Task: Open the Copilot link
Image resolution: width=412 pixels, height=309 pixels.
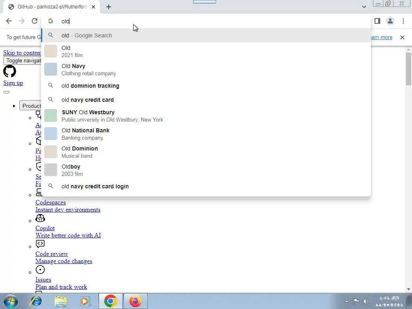Action: (45, 229)
